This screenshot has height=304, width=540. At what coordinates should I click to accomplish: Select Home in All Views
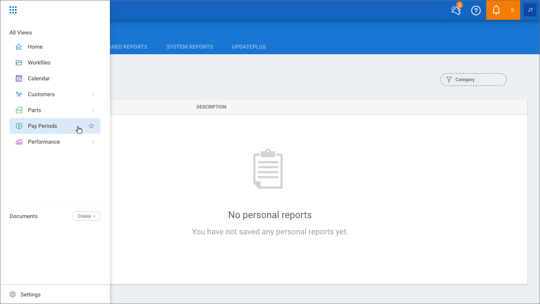55,47
